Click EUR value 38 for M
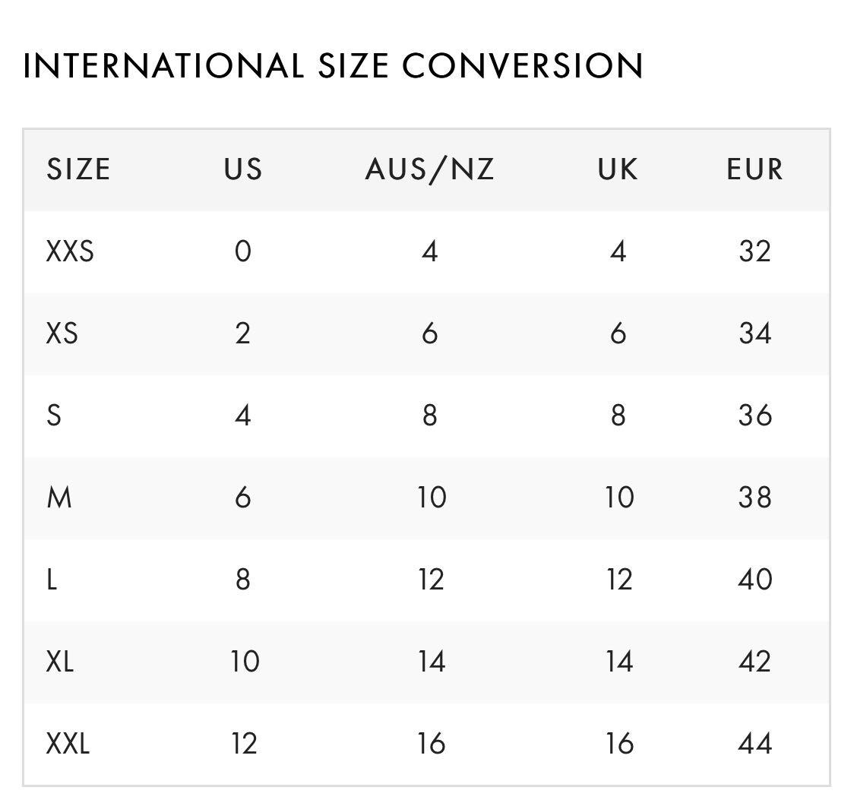Viewport: 854px width, 806px height. 754,498
